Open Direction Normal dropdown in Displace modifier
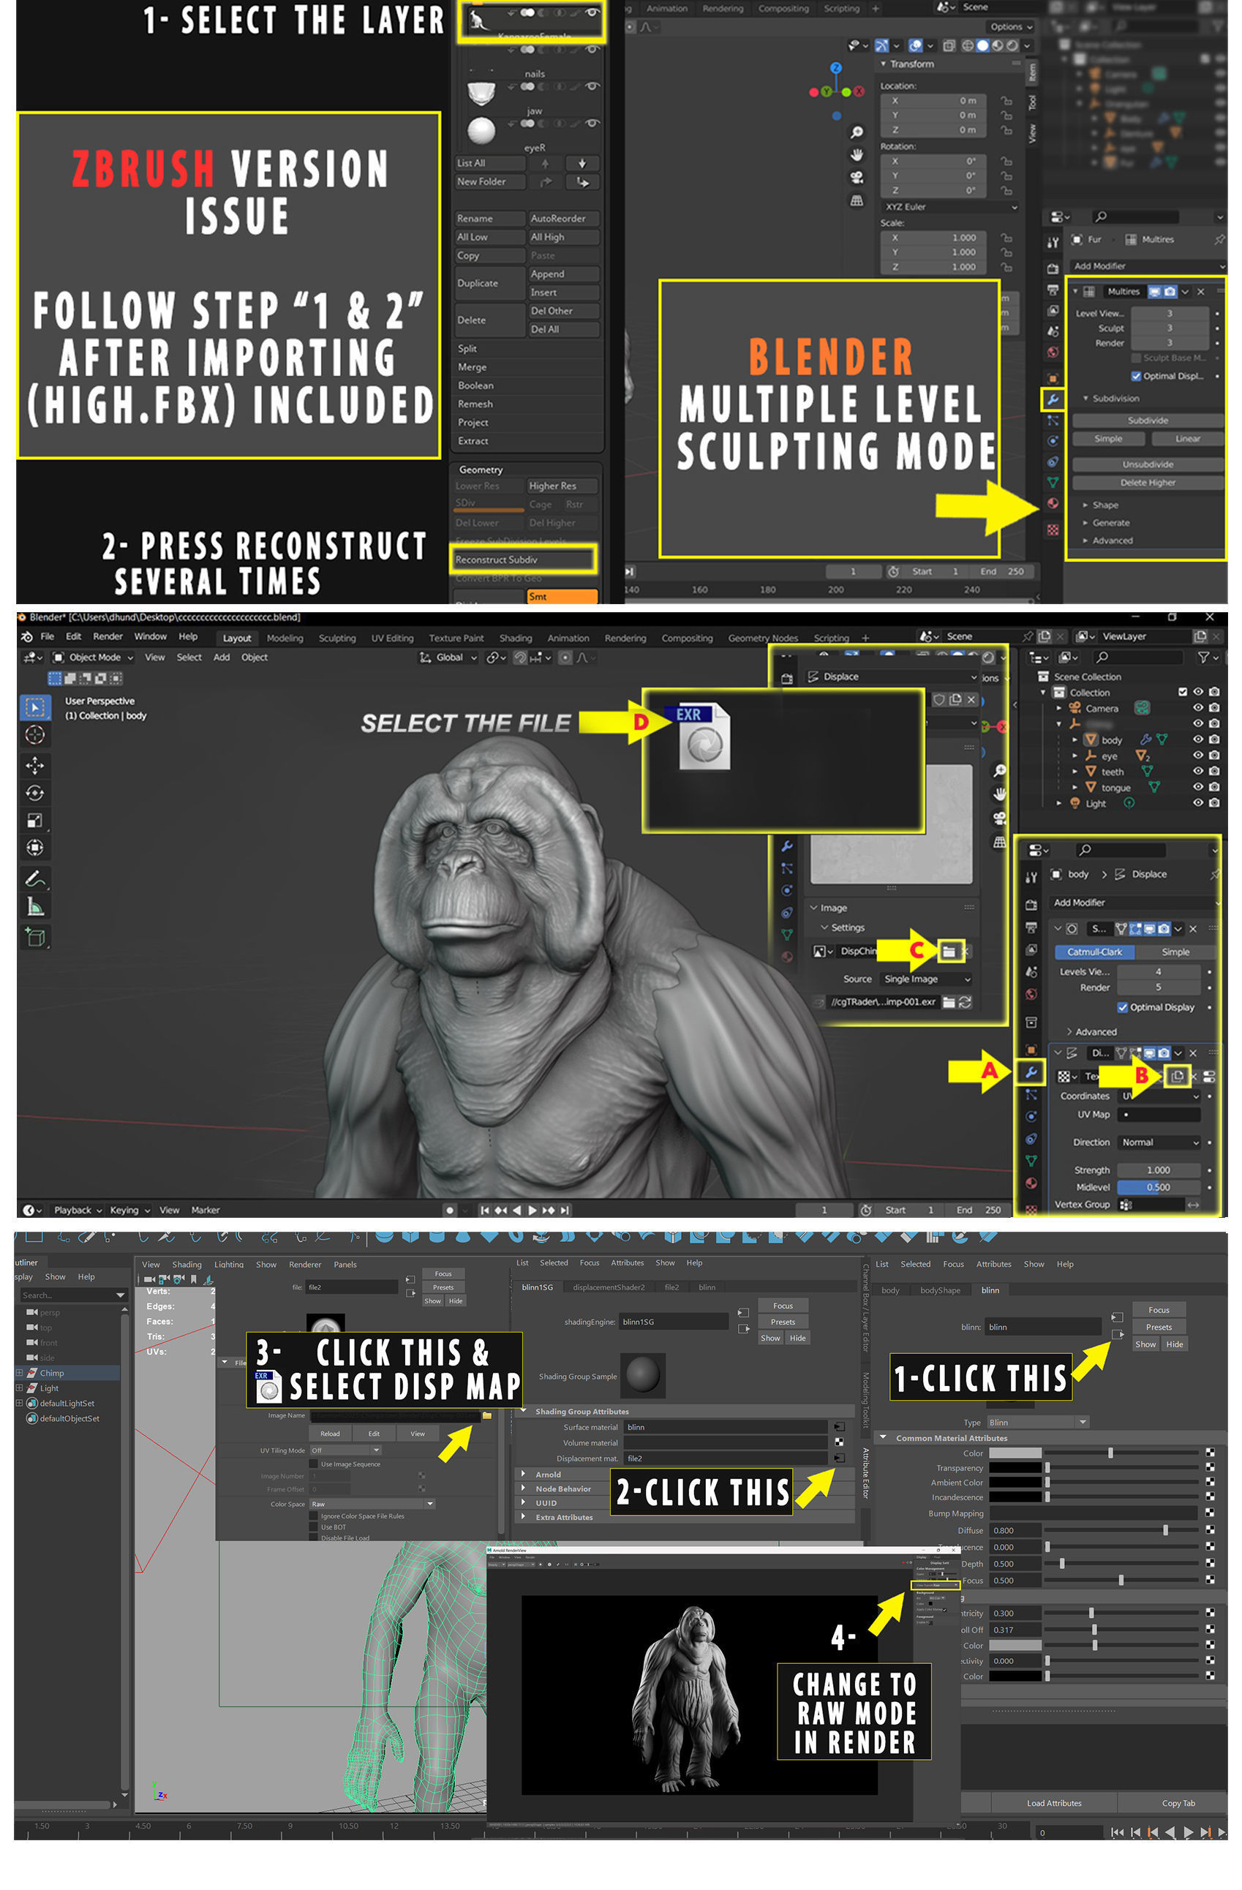Screen dimensions: 1242x1890 pyautogui.click(x=1159, y=1142)
